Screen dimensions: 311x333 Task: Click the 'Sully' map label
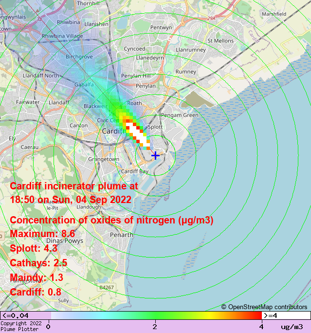click(63, 300)
